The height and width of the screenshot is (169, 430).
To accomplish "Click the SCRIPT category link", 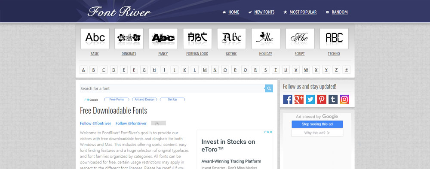I will [x=300, y=54].
